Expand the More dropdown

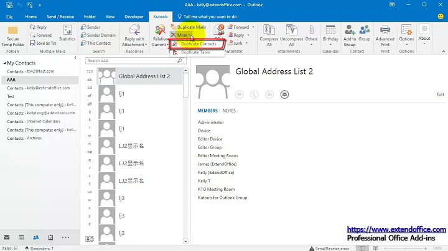182,35
